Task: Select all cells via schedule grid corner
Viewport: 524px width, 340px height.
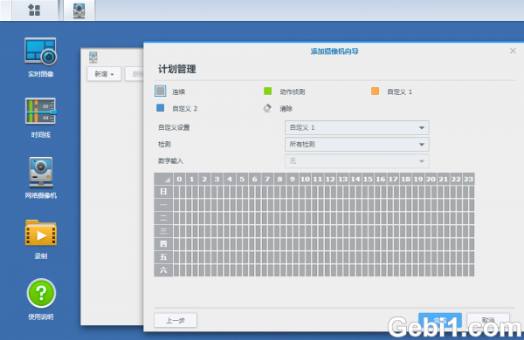Action: (163, 180)
